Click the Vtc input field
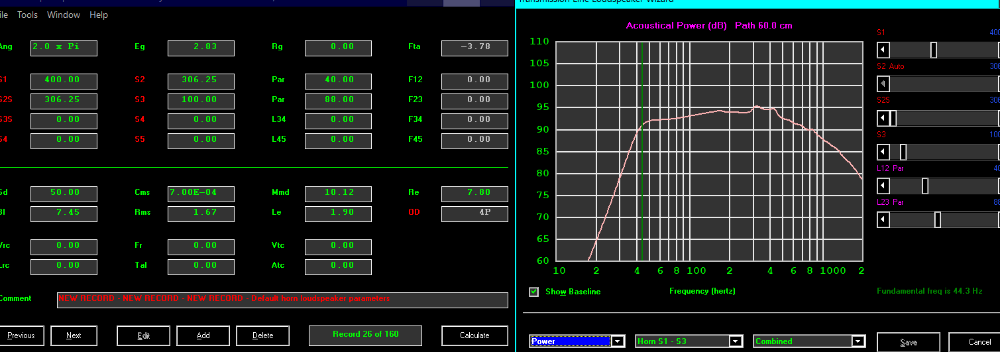The image size is (1000, 352). point(338,247)
